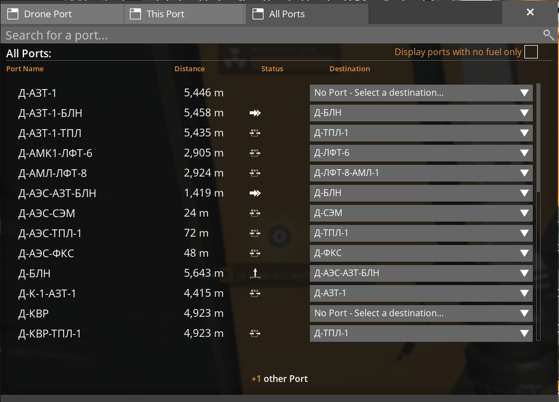Open Д-БЛН row destination dropdown

click(421, 273)
